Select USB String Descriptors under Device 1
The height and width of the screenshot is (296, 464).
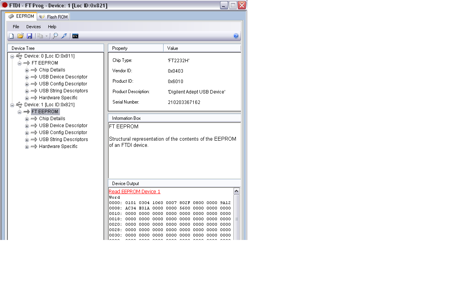coord(63,139)
